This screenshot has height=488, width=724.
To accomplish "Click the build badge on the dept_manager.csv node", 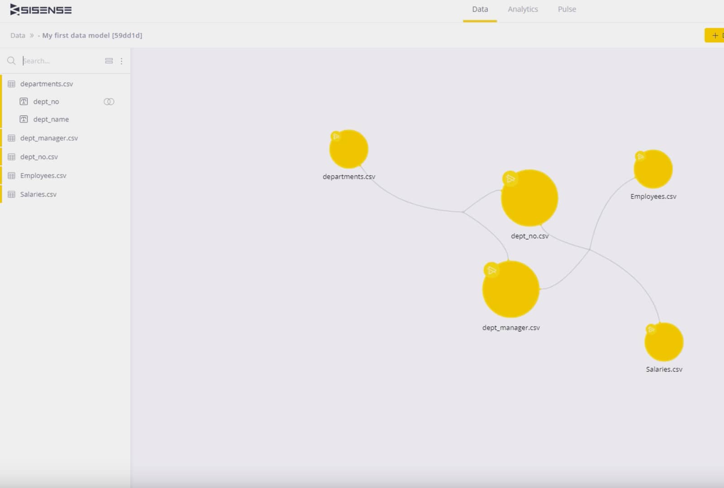I will click(492, 271).
